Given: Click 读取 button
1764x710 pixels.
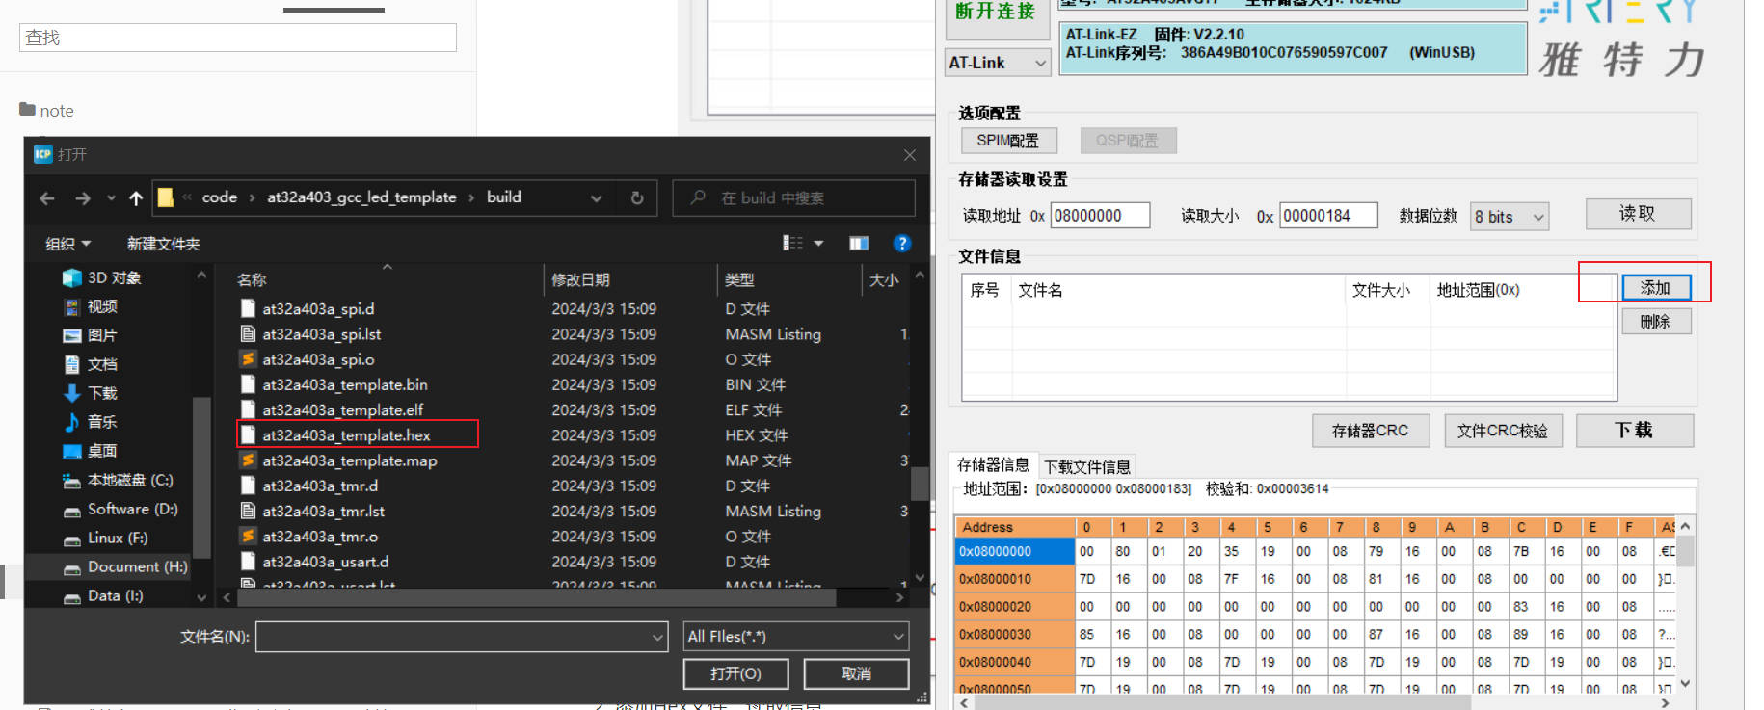Looking at the screenshot, I should 1638,214.
